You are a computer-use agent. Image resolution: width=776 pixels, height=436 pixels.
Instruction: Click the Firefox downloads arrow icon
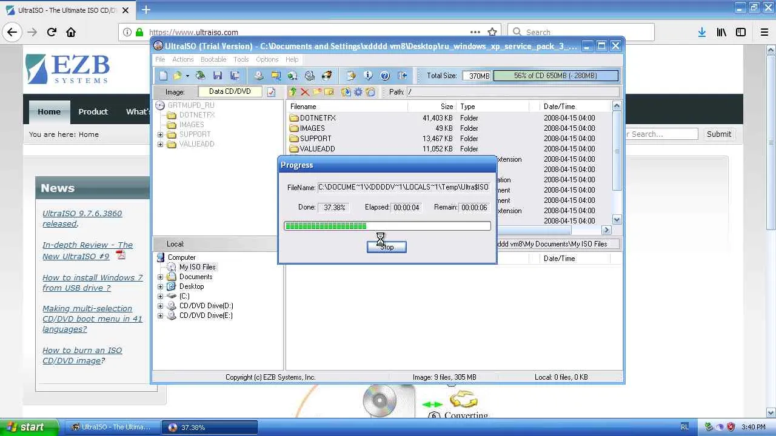701,32
